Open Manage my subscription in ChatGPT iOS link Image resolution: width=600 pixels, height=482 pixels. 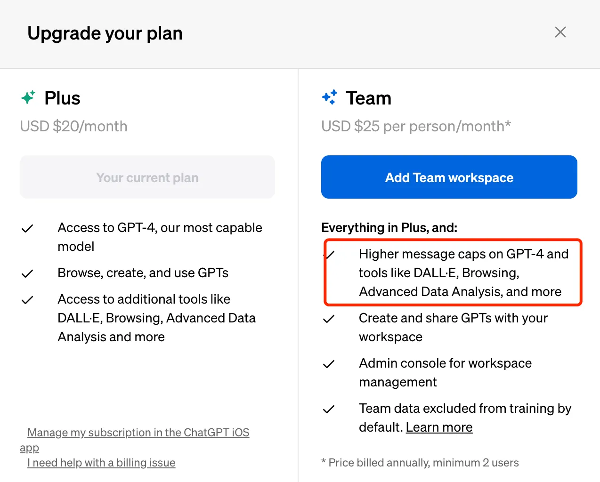138,433
